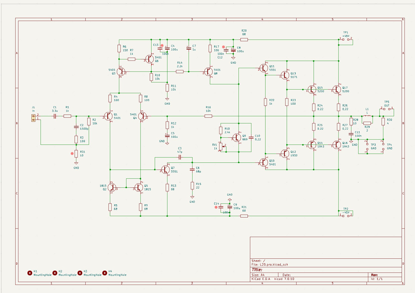
Task: Select the TP2 -45V test point
Action: pos(346,215)
